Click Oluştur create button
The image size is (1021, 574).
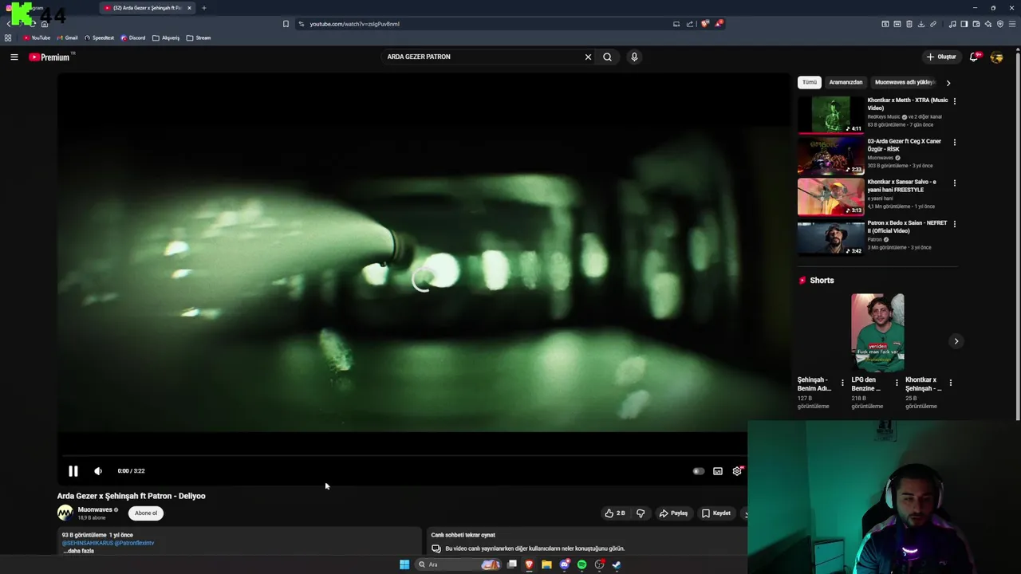point(941,57)
